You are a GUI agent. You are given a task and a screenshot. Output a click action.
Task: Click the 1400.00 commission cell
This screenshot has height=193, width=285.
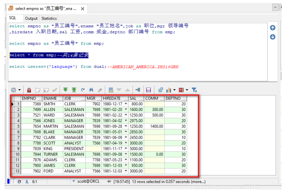tap(154, 126)
